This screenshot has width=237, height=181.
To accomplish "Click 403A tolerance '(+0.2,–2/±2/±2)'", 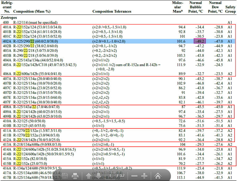I will 104,51.
